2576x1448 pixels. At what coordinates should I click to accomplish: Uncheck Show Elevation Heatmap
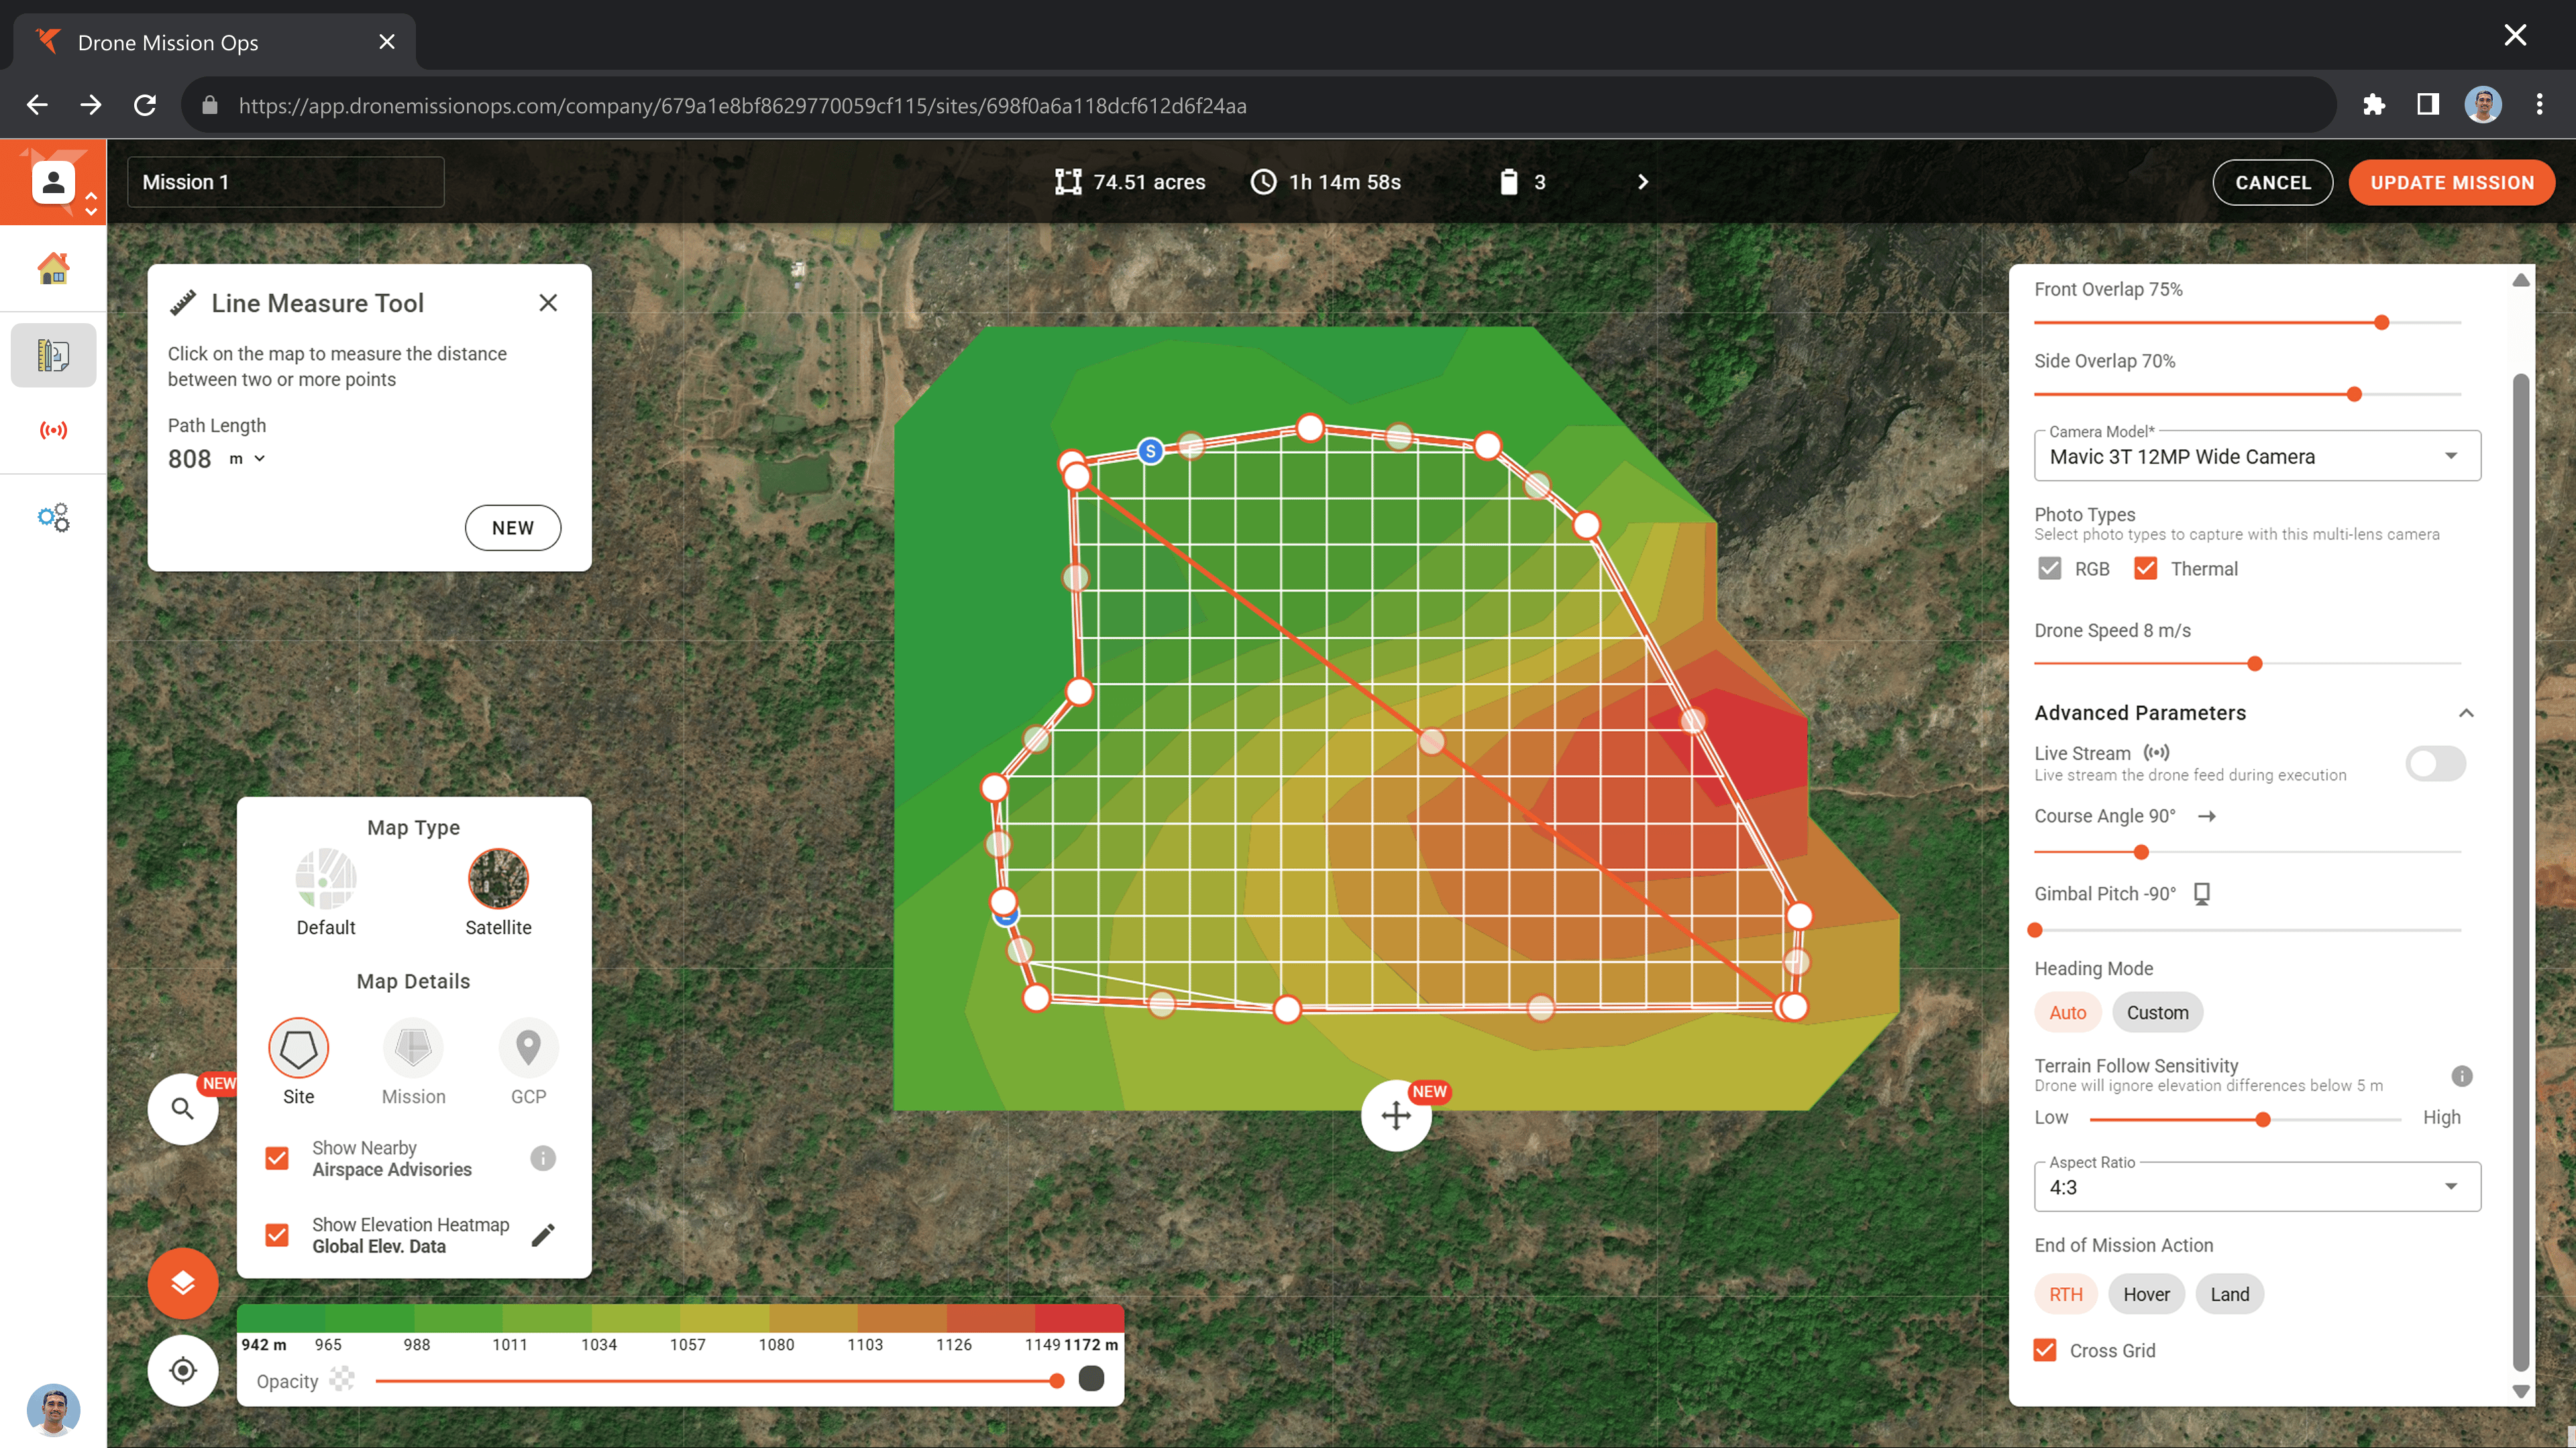click(x=277, y=1235)
